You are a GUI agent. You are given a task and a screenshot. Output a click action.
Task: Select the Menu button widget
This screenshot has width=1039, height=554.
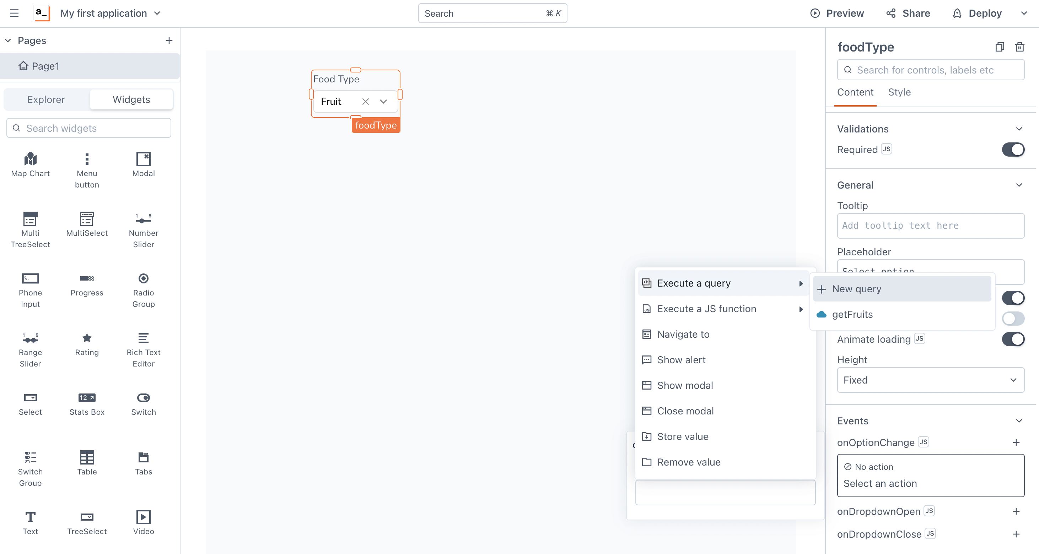pyautogui.click(x=87, y=170)
